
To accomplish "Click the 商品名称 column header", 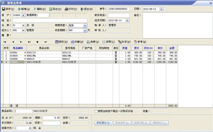I will (44, 48).
